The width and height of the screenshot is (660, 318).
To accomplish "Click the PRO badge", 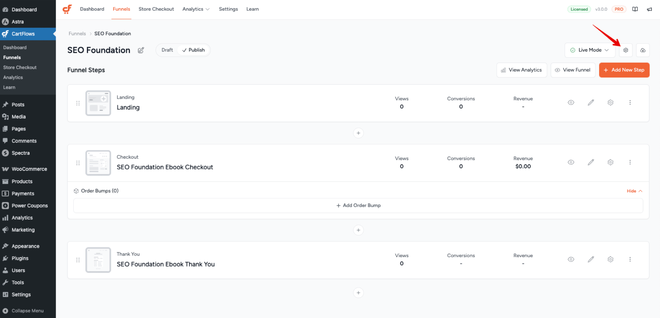I will [619, 9].
